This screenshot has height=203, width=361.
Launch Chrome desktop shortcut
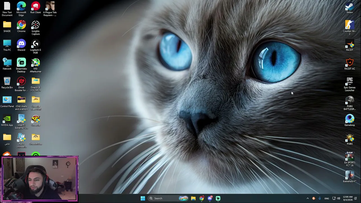pos(21,27)
